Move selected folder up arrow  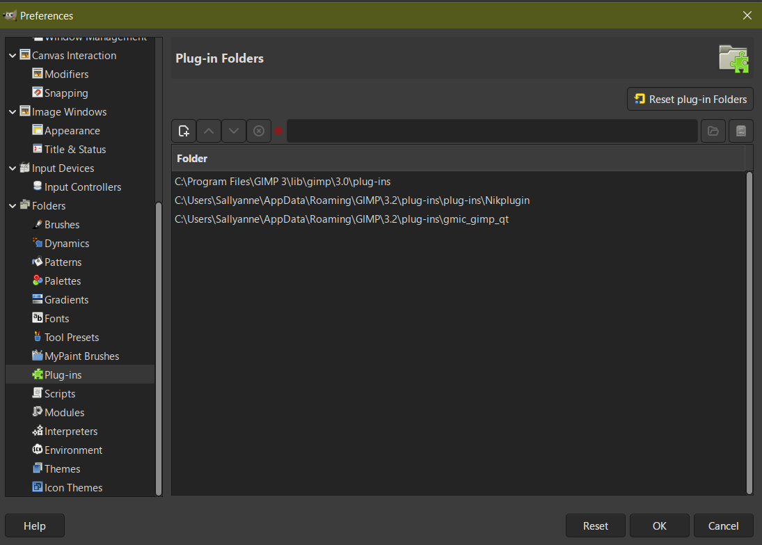[209, 131]
